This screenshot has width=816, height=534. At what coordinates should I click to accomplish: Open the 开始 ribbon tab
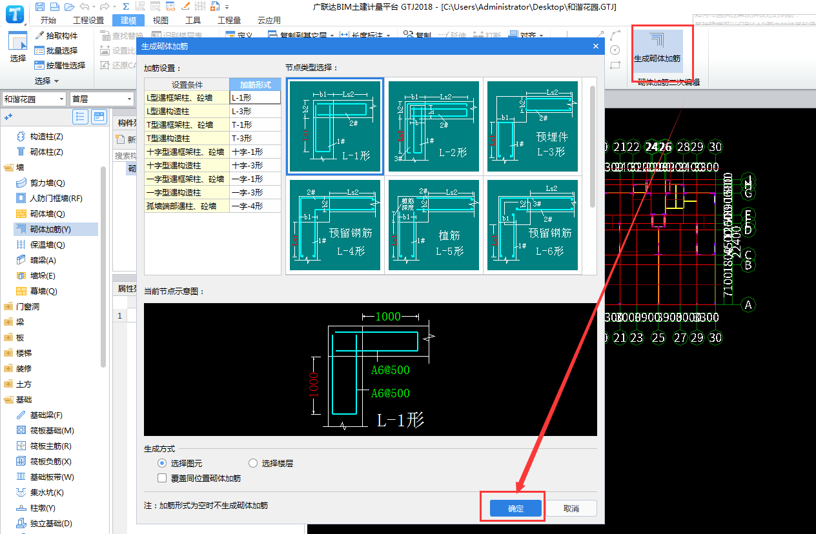48,20
